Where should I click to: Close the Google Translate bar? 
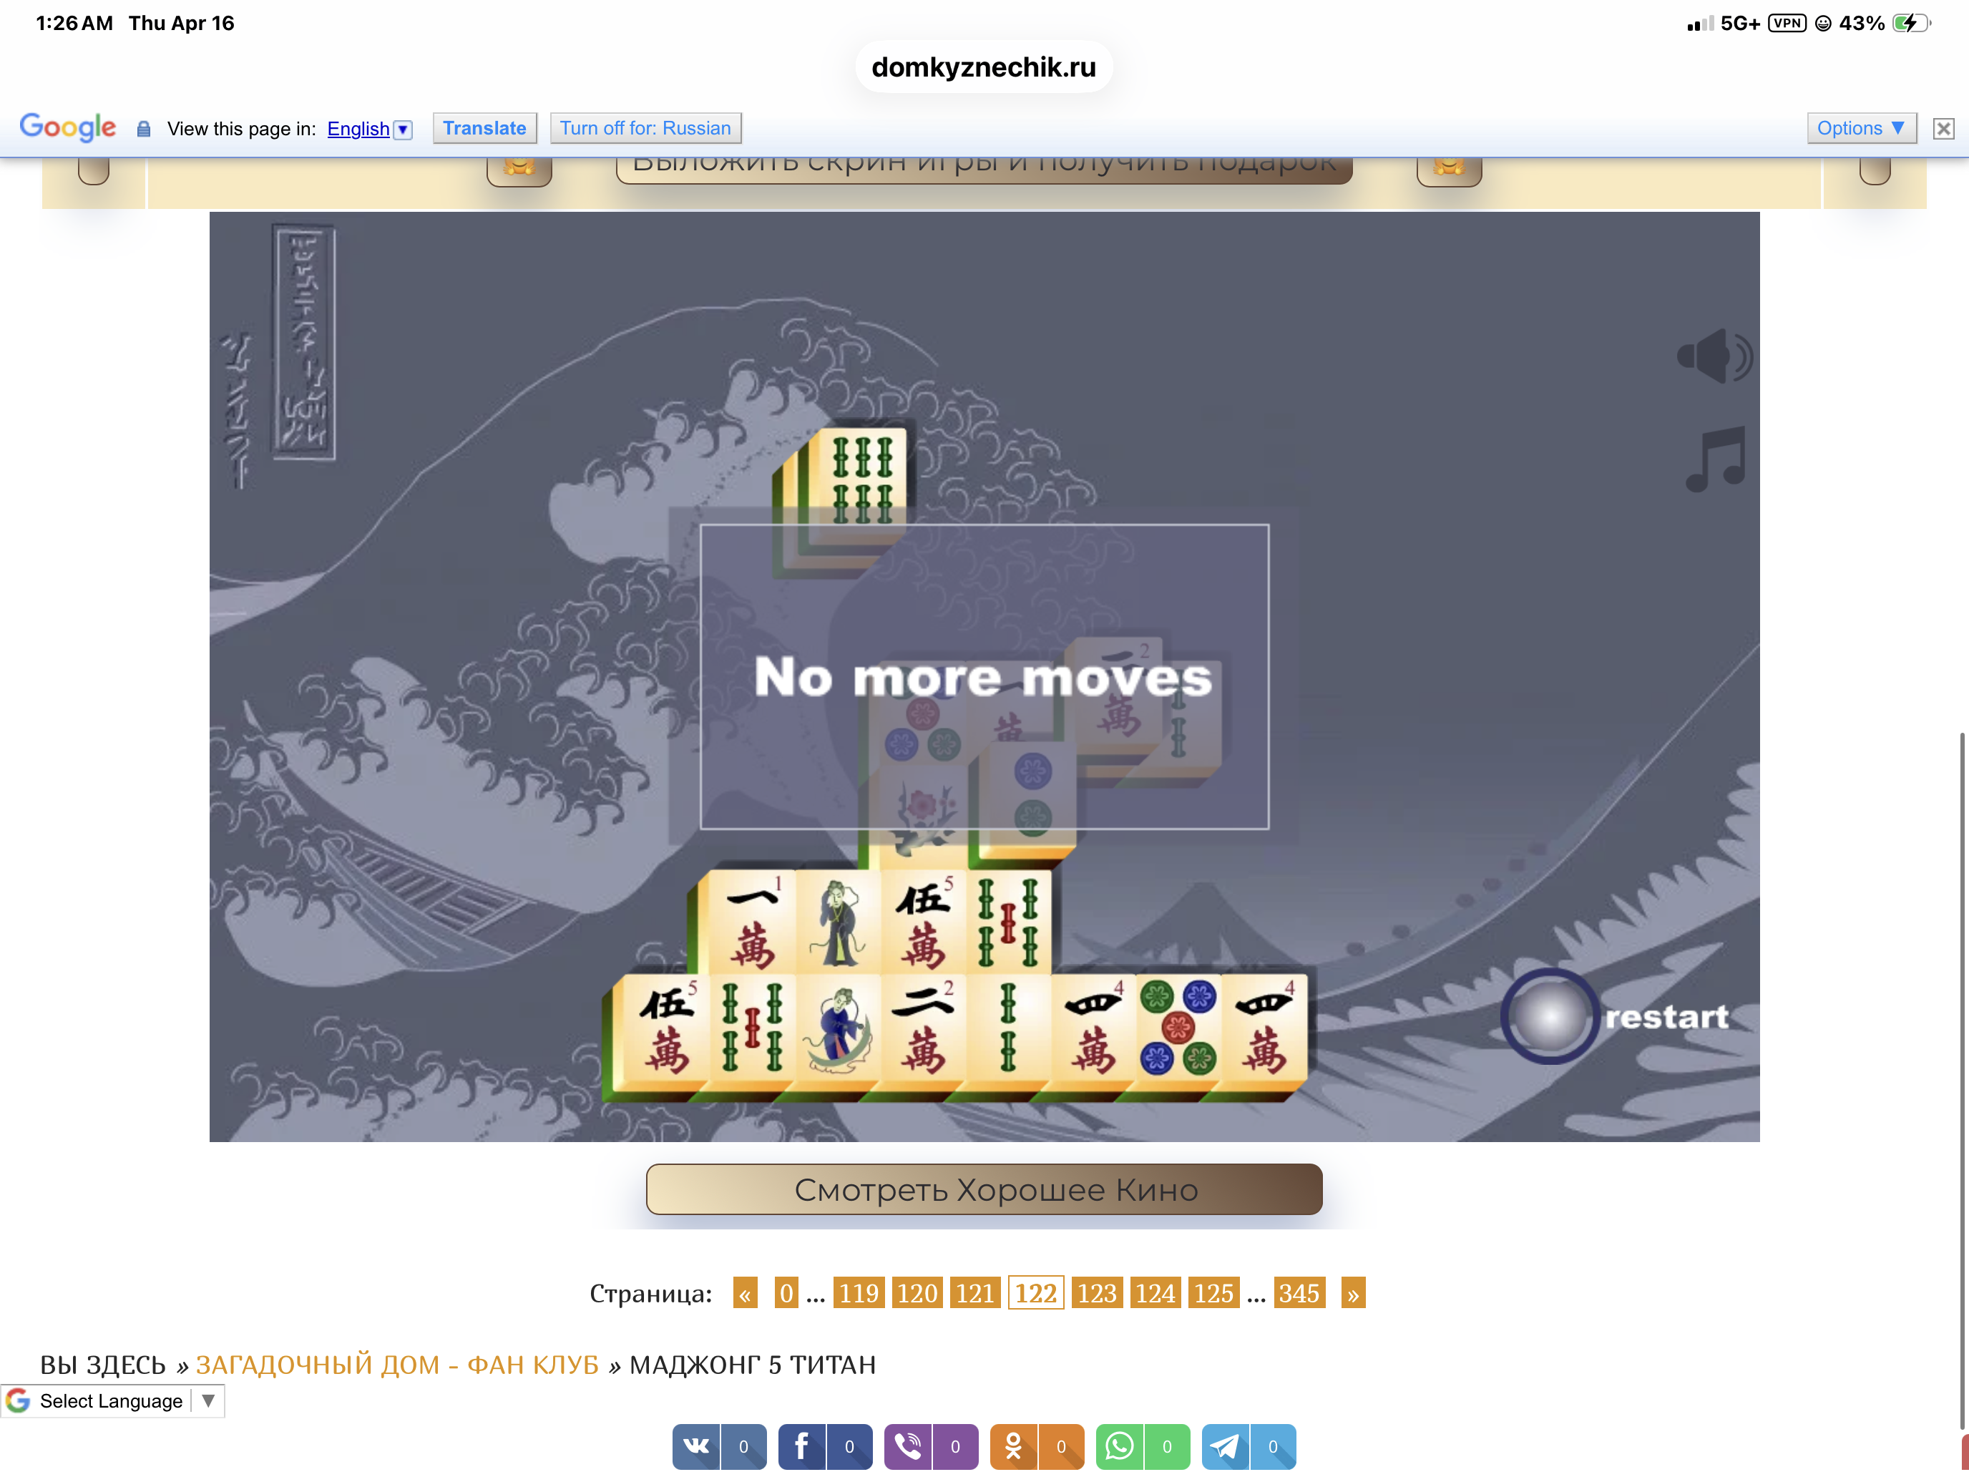point(1943,128)
